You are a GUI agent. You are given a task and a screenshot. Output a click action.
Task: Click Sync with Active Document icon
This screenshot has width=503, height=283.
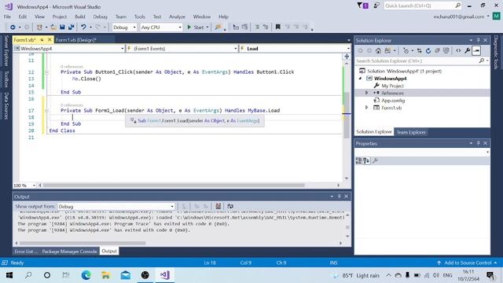419,50
